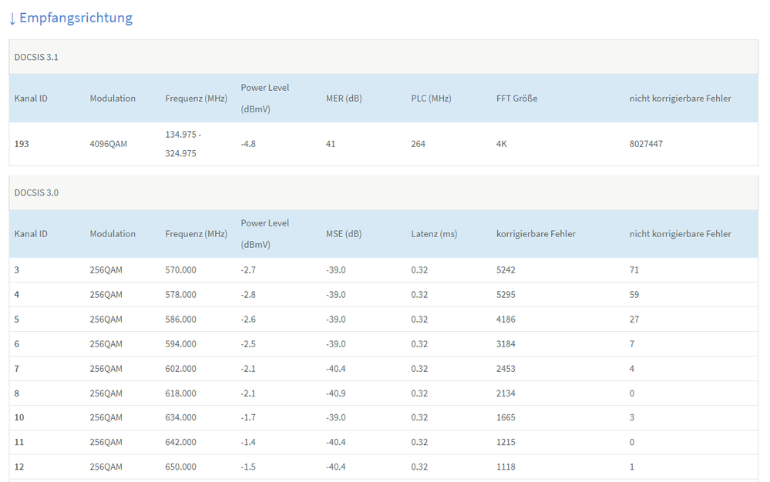Select the 5295 correctable errors cell
Viewport: 770px width, 482px height.
[x=506, y=295]
